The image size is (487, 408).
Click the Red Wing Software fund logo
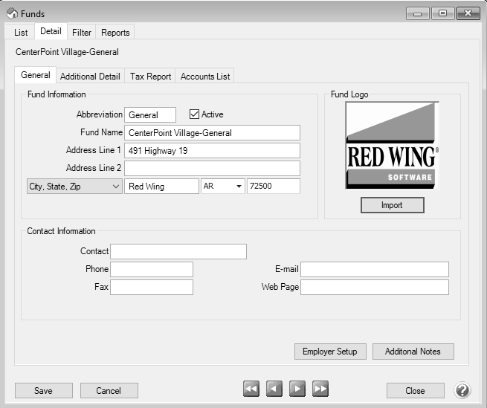(392, 146)
